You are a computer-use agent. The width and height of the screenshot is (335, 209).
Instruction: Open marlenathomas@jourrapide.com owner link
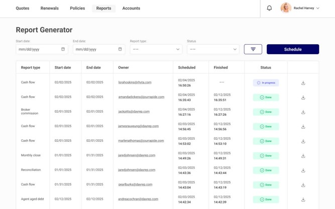click(141, 141)
